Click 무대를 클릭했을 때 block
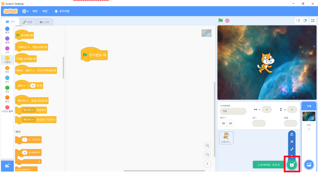The image size is (318, 173). (x=26, y=58)
